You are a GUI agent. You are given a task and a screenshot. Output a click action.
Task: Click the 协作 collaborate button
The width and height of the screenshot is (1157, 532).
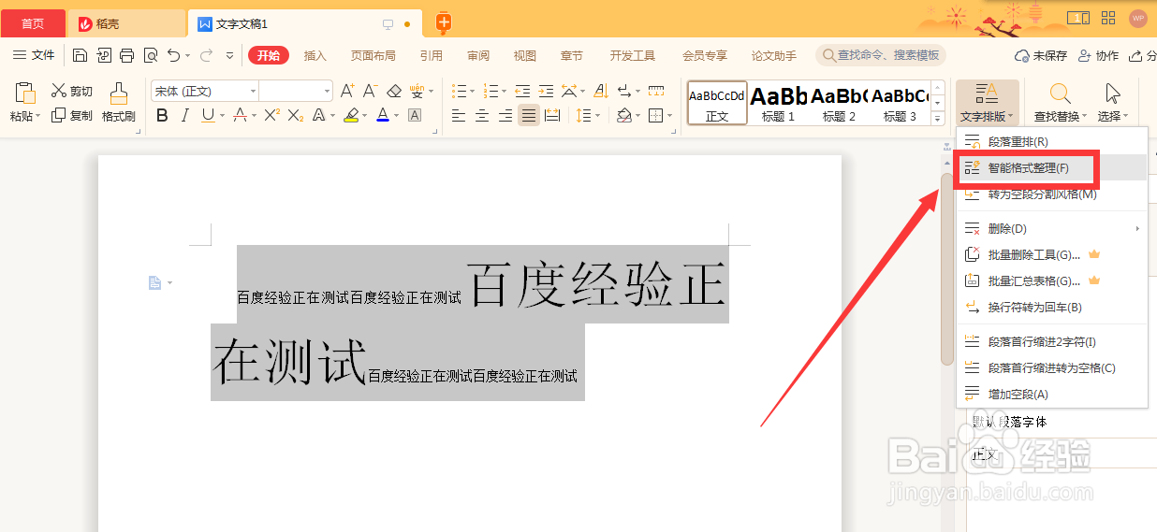(x=1098, y=55)
